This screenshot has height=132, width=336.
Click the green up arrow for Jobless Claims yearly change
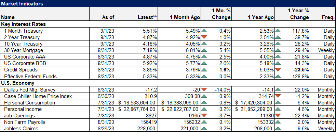278,129
